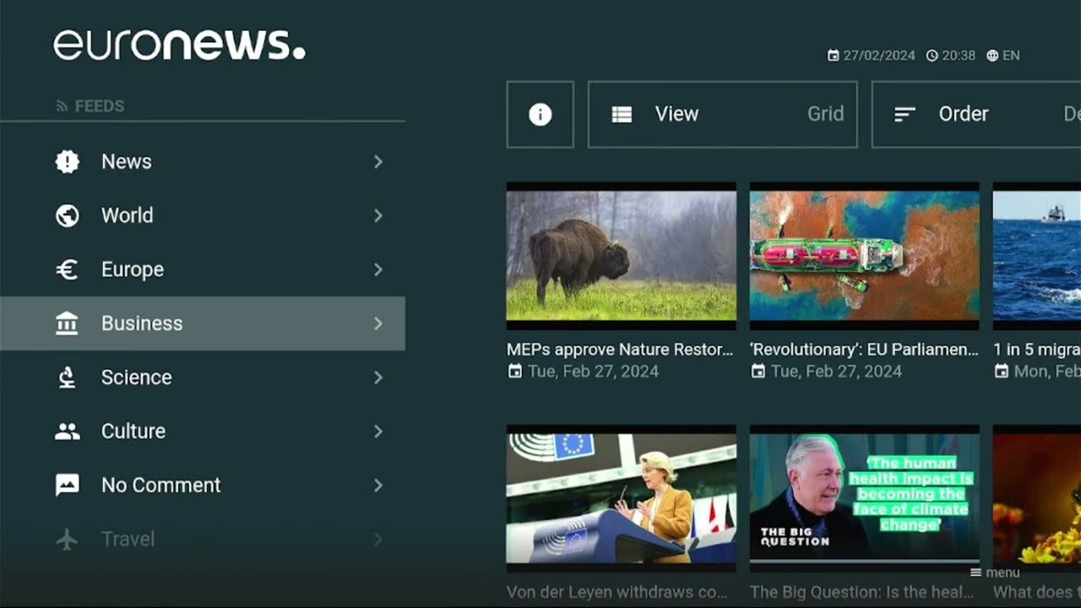Click the euronews logo
This screenshot has width=1081, height=608.
click(179, 45)
